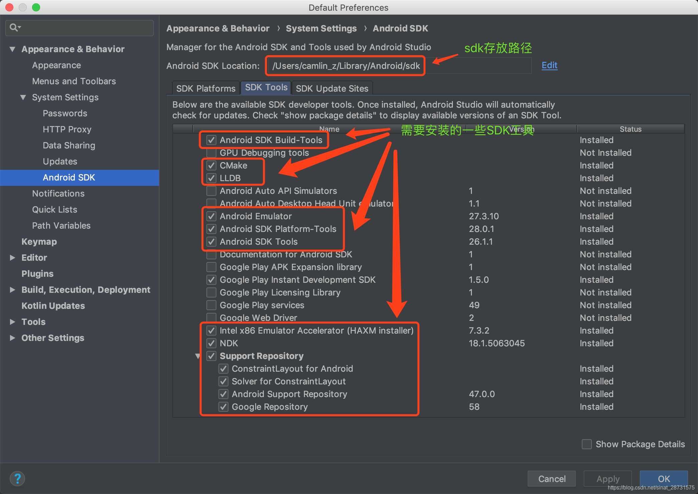Switch to the SDK Platforms tab

(204, 88)
